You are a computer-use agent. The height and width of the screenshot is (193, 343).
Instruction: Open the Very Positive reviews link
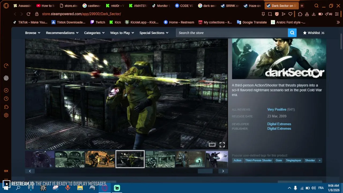point(277,109)
